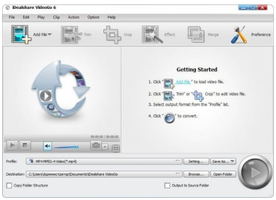Expand the snapshot options dropdown arrow
This screenshot has width=276, height=200.
pyautogui.click(x=105, y=147)
